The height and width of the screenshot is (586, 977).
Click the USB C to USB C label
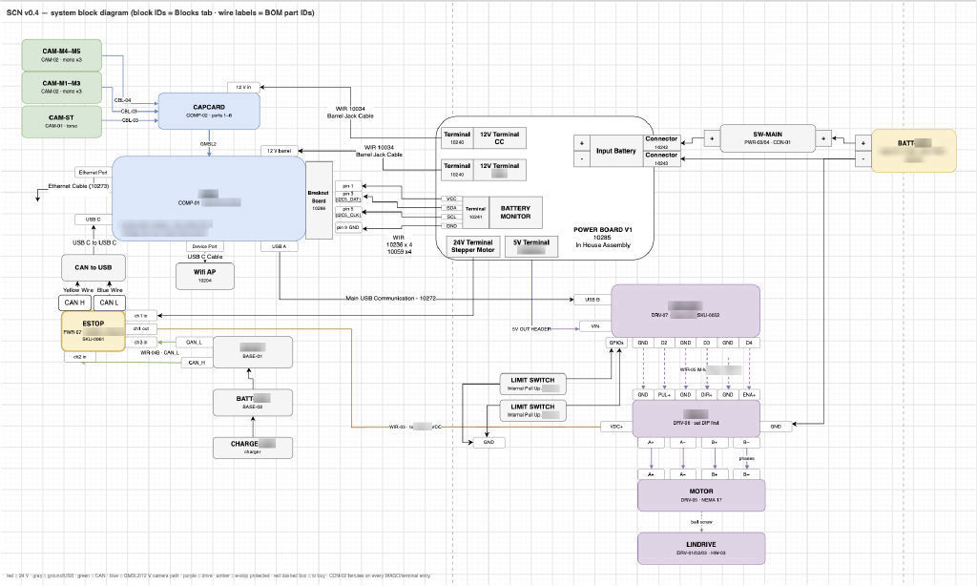[x=94, y=242]
